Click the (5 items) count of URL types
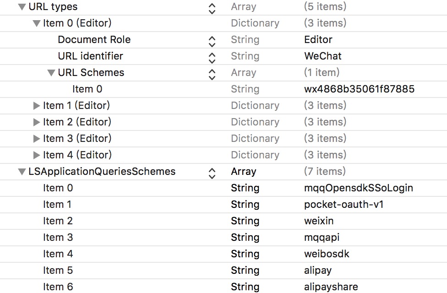447x293 pixels. [x=325, y=6]
